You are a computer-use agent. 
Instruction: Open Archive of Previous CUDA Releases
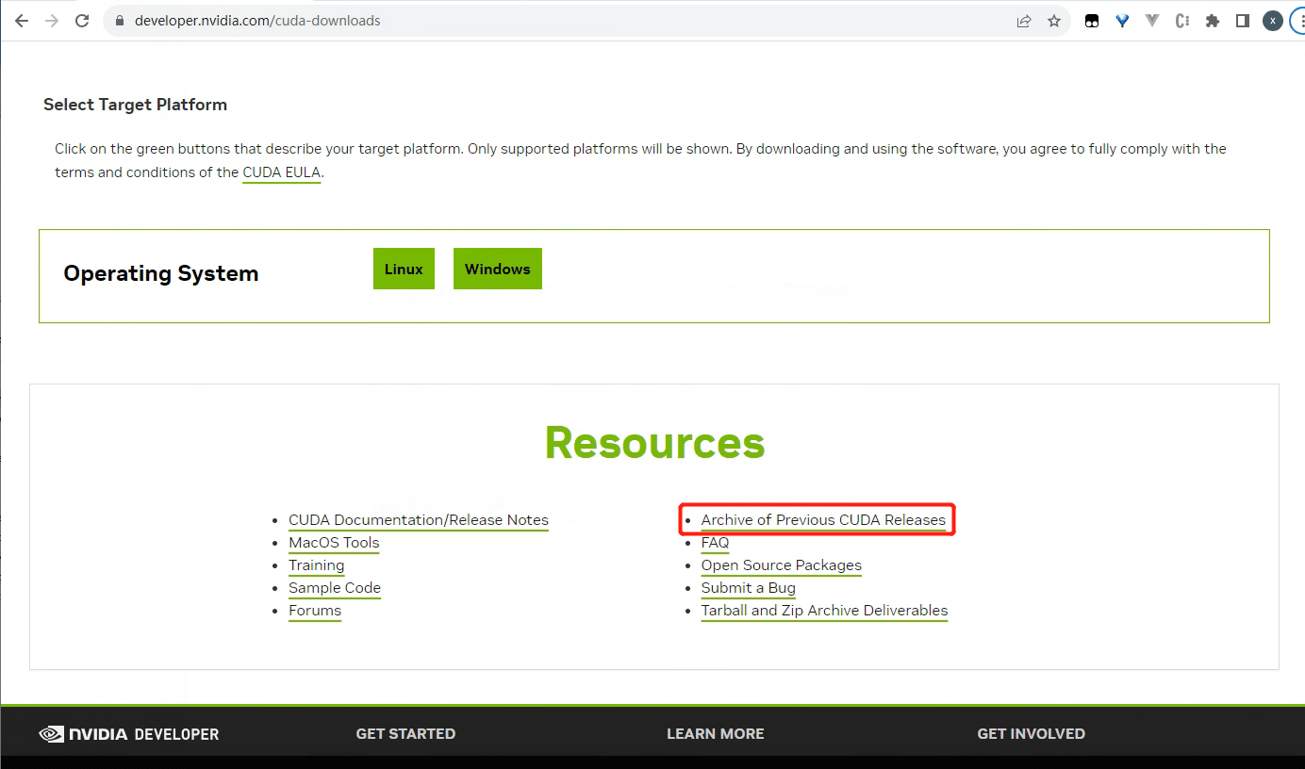(823, 520)
